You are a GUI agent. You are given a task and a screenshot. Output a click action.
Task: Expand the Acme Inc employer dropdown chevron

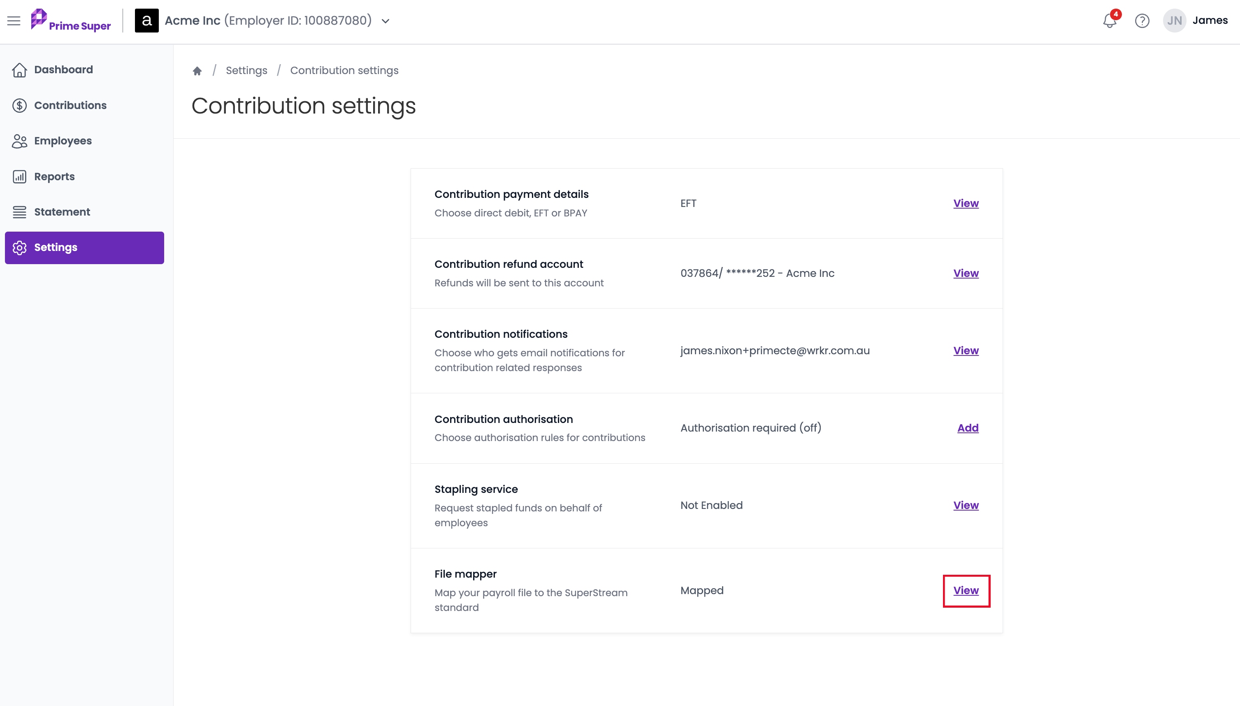(x=385, y=21)
